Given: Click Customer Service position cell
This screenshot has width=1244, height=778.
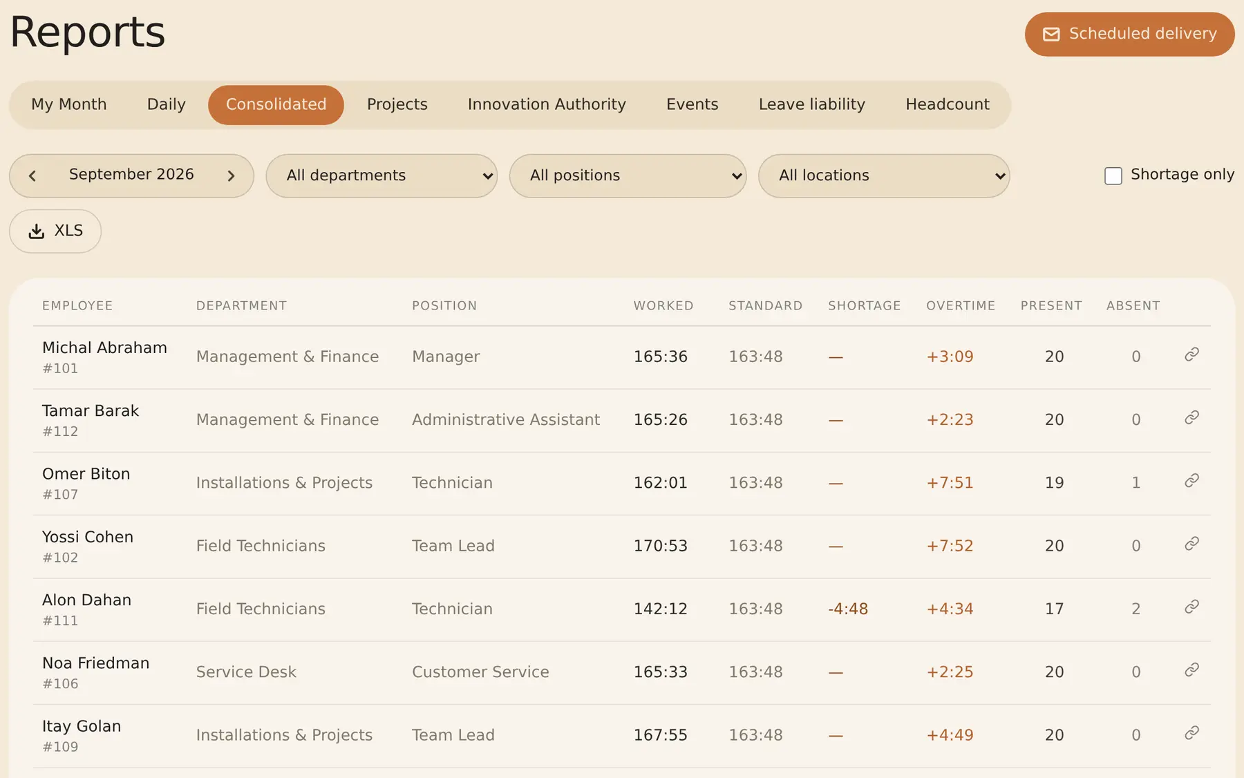Looking at the screenshot, I should [480, 672].
